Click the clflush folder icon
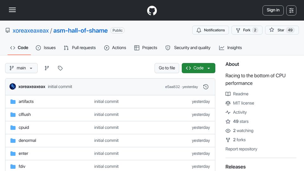The height and width of the screenshot is (171, 304). tap(13, 115)
